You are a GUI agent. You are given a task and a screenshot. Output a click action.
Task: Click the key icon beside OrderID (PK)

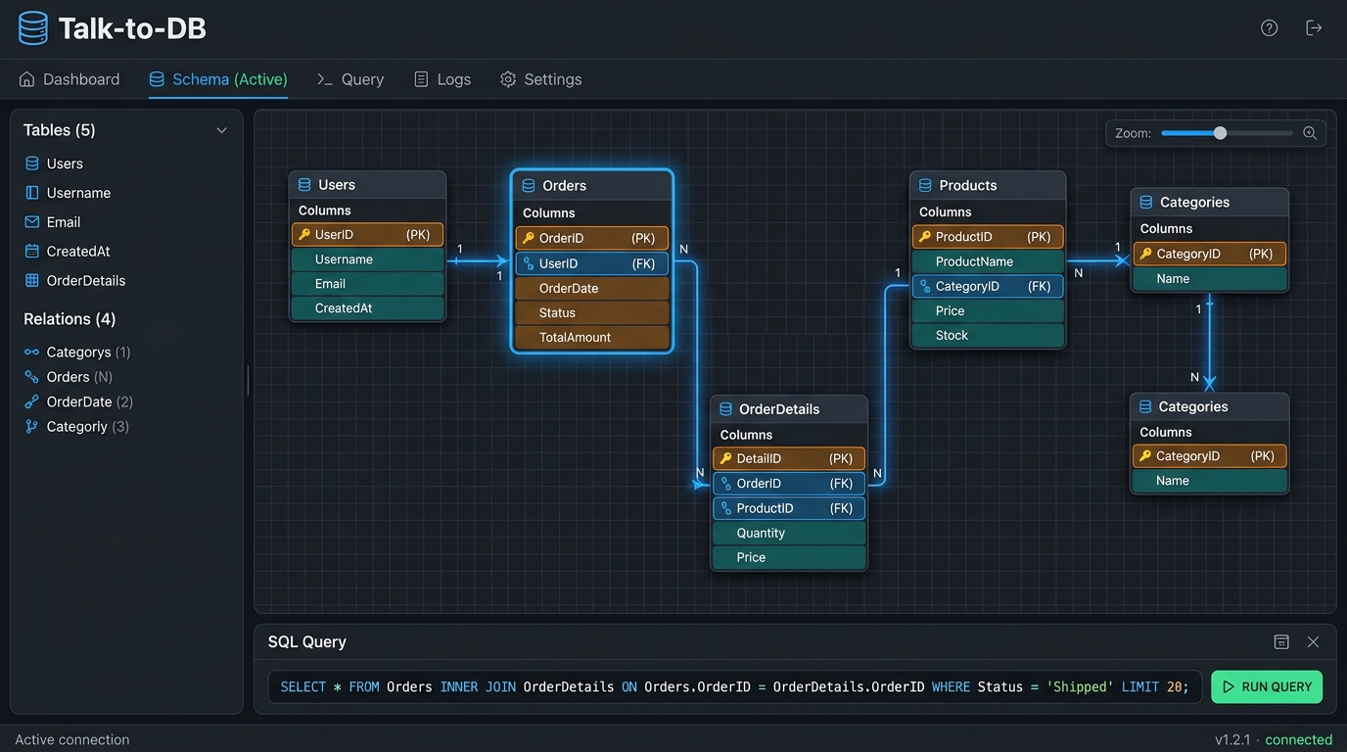pyautogui.click(x=529, y=238)
